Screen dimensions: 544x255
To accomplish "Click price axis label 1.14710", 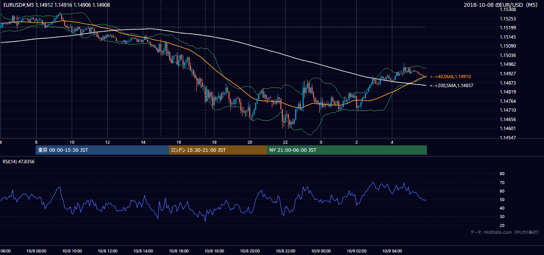I will pyautogui.click(x=507, y=110).
